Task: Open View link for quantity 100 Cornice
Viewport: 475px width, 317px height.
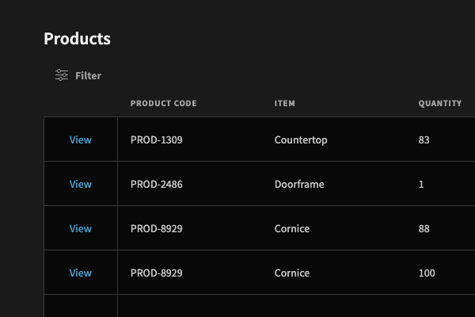Action: point(80,273)
